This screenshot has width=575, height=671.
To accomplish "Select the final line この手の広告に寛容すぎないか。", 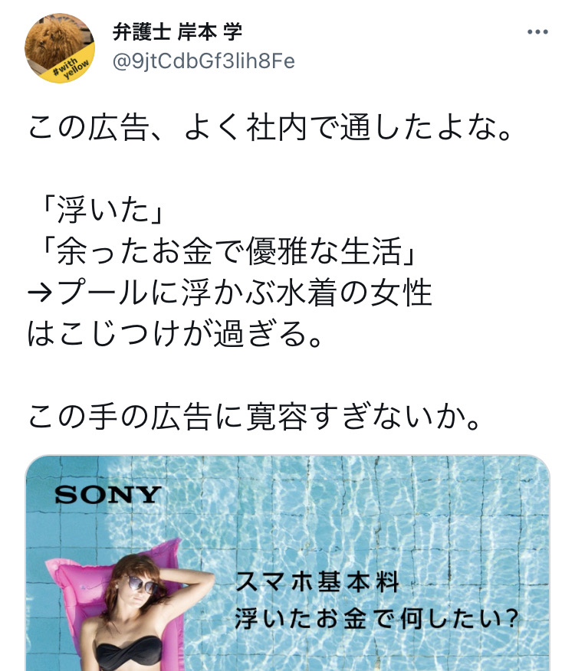I will pyautogui.click(x=254, y=416).
